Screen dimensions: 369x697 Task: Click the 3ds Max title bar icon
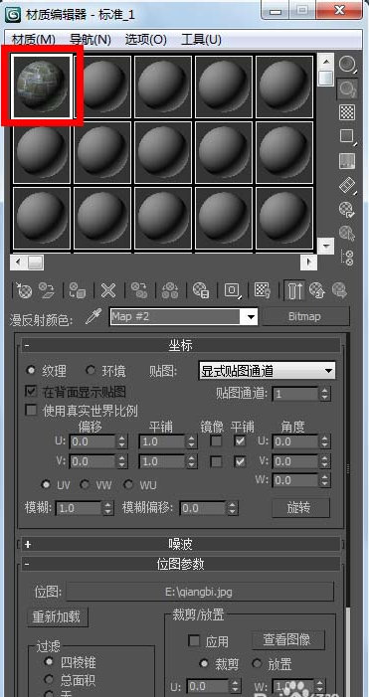tap(14, 14)
